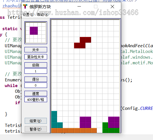Click the Tetris app icon in title bar
The height and width of the screenshot is (140, 153).
(x=25, y=7)
